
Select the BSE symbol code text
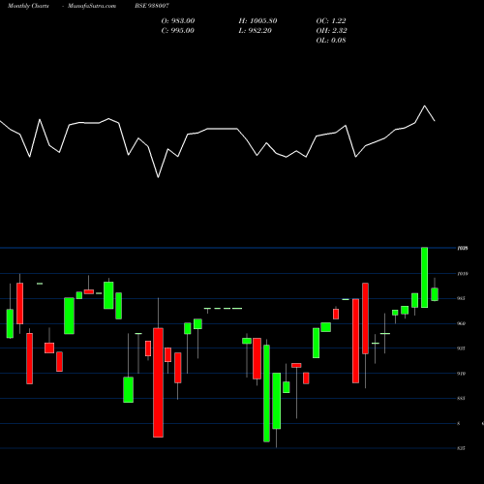(152, 6)
